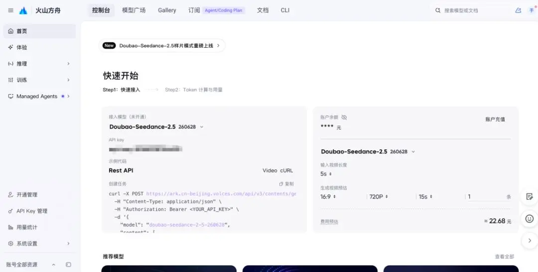Open smiley face floating icon

530,219
